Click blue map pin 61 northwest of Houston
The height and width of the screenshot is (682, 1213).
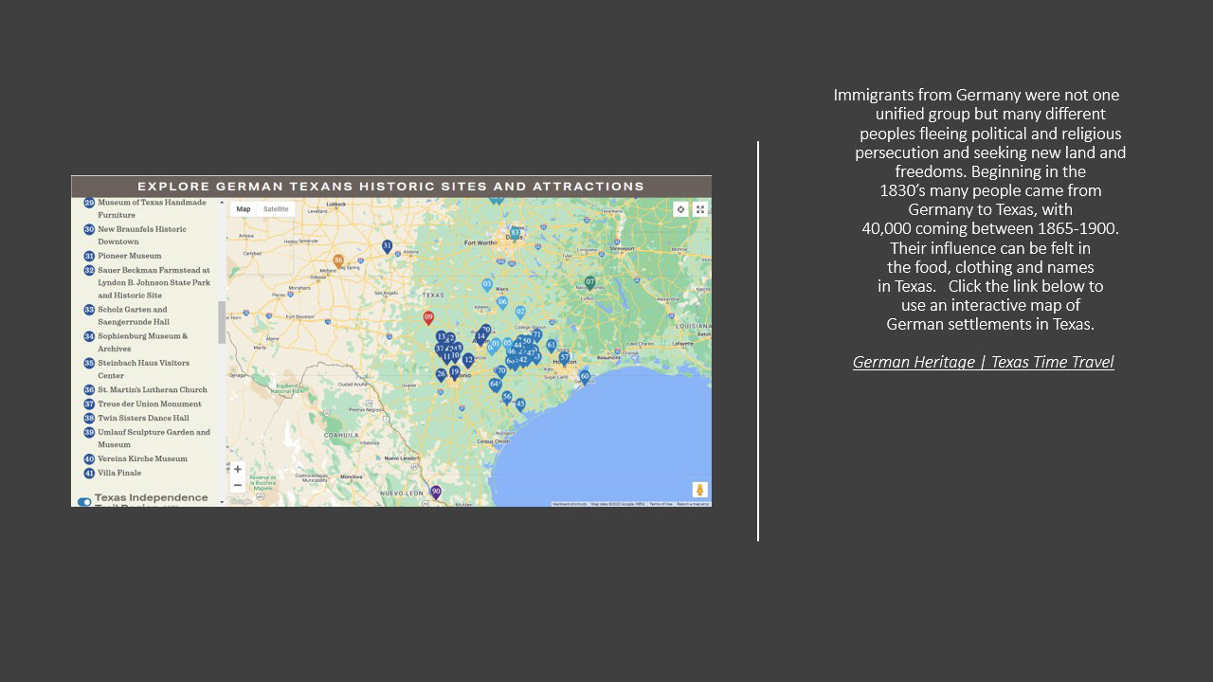pyautogui.click(x=552, y=347)
